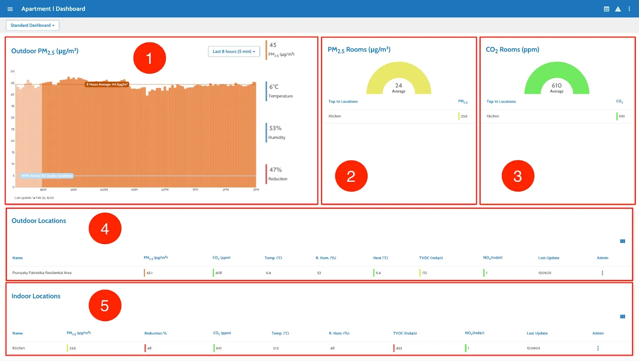Open the Last 8 hours time range dropdown

point(234,51)
